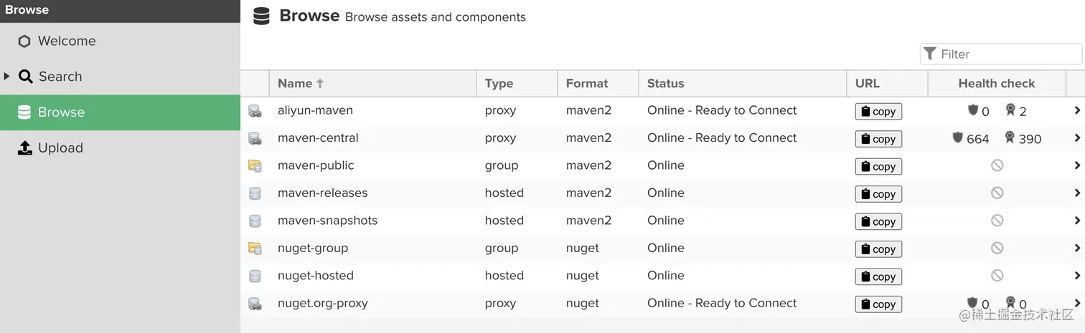Click the filter funnel icon
This screenshot has width=1085, height=333.
click(x=930, y=54)
